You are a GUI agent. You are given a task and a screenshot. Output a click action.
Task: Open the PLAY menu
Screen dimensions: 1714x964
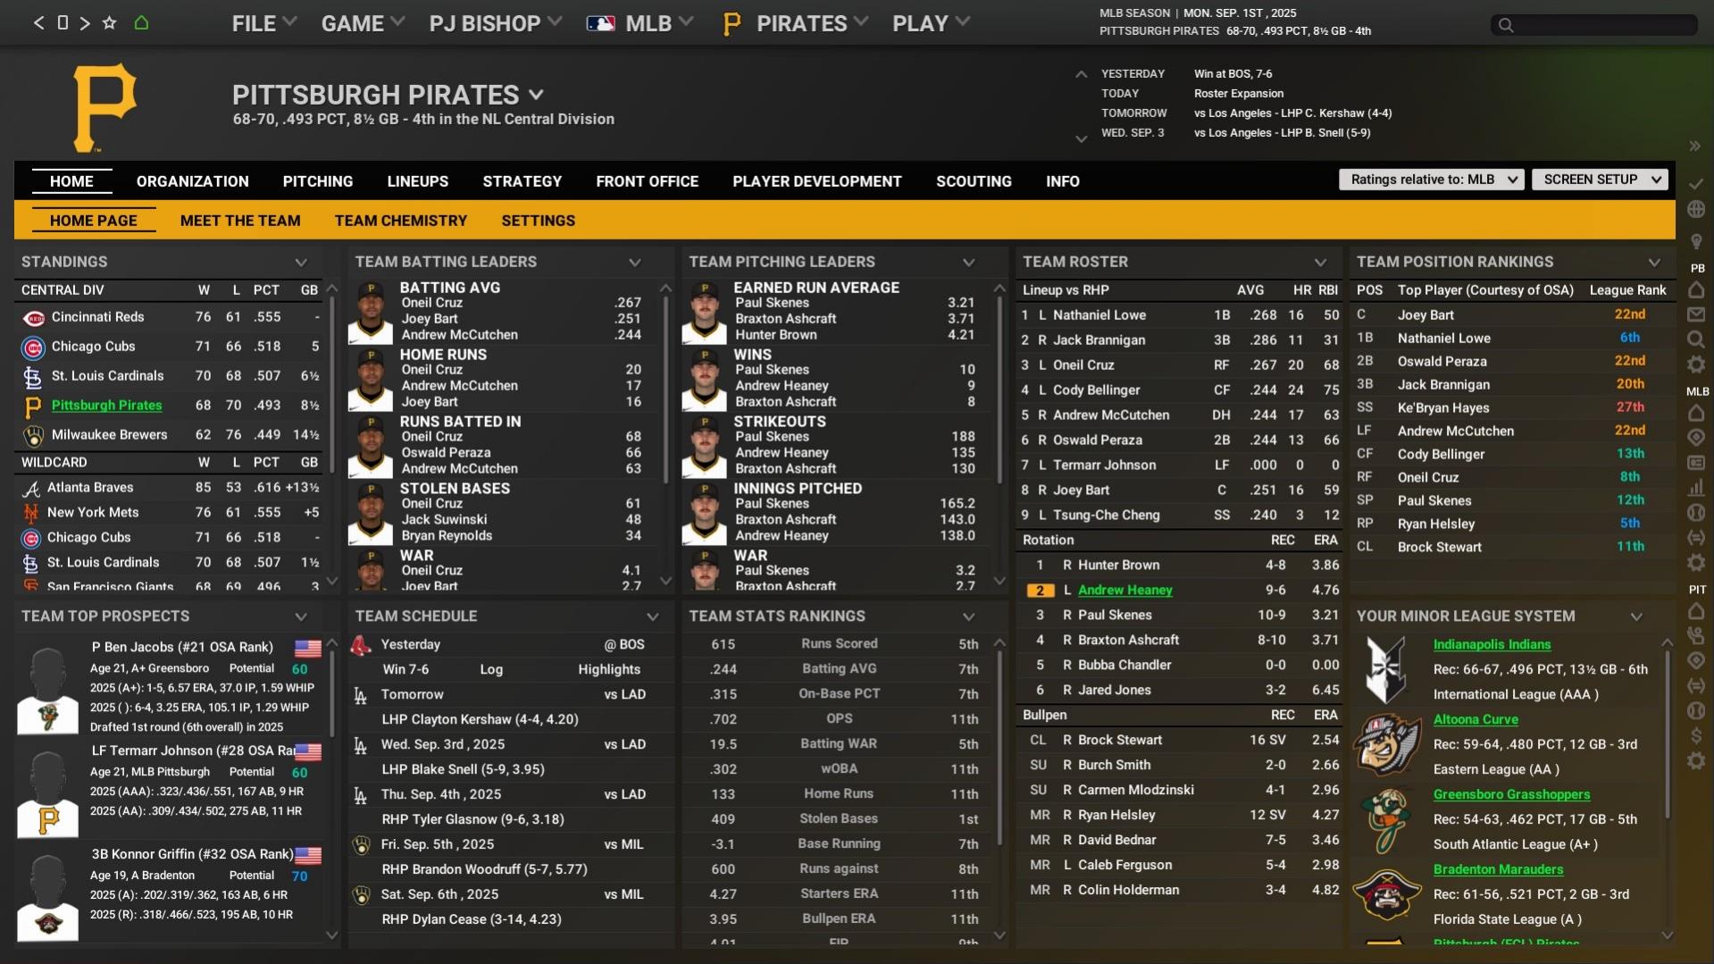(930, 23)
